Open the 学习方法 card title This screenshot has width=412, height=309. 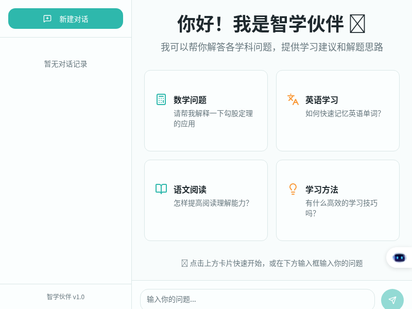point(322,190)
